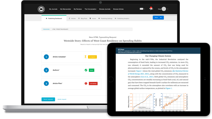
Task: Click HTML TYPESETTING REQUEST breadcrumb text
Action: pos(60,29)
